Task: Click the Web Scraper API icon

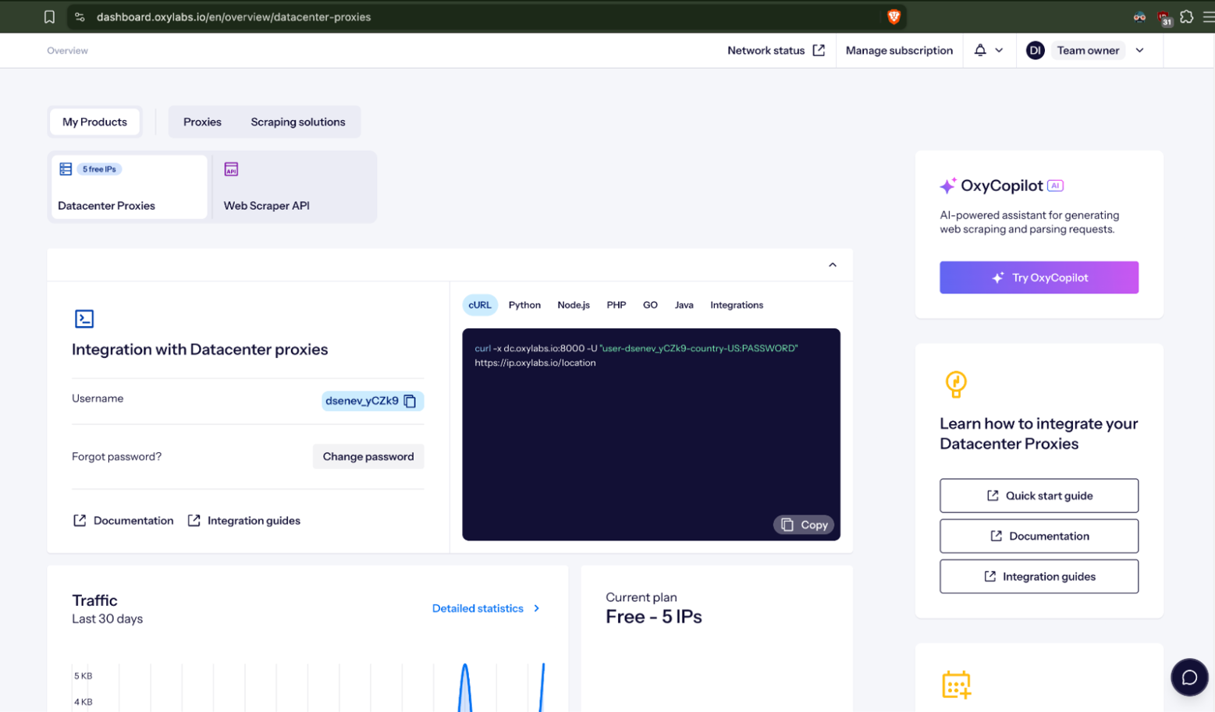Action: [x=231, y=169]
